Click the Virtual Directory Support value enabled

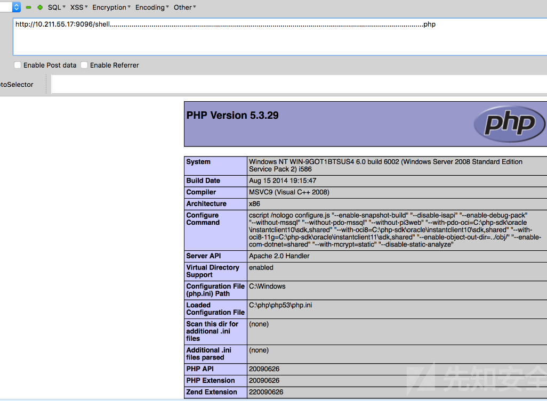pos(261,267)
